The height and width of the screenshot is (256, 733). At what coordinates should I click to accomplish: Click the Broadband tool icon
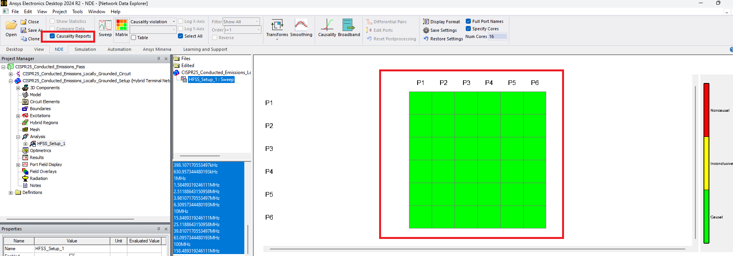(x=349, y=25)
